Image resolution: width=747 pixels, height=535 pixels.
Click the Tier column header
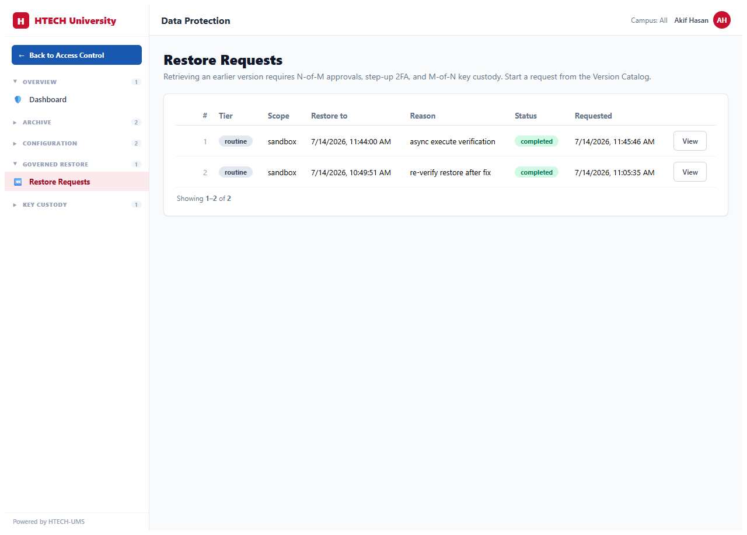point(225,116)
